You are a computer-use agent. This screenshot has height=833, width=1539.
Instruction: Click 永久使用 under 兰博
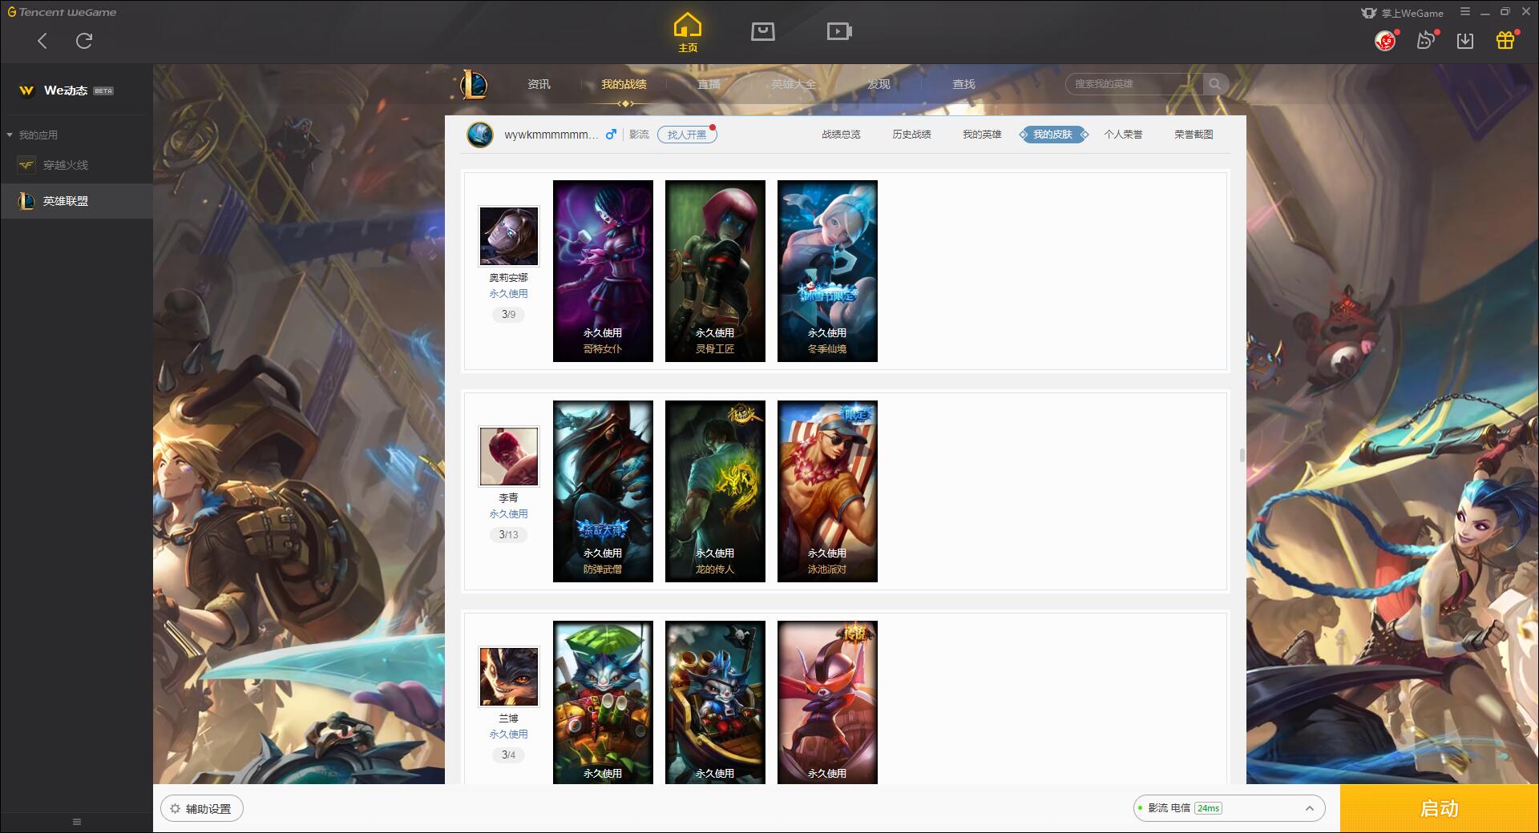[x=508, y=734]
